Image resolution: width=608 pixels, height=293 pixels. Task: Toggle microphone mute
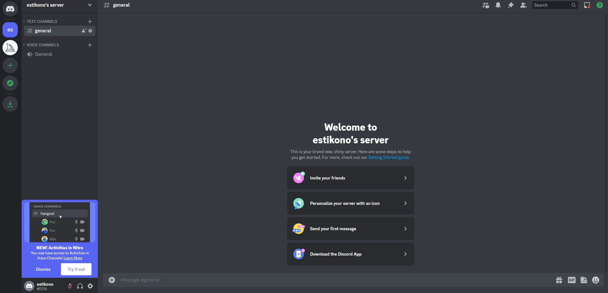pyautogui.click(x=70, y=286)
